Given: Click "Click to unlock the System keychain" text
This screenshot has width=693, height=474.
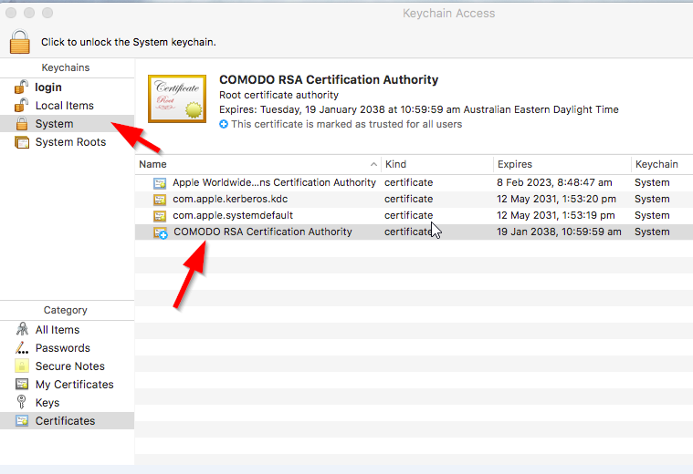Looking at the screenshot, I should pos(129,42).
